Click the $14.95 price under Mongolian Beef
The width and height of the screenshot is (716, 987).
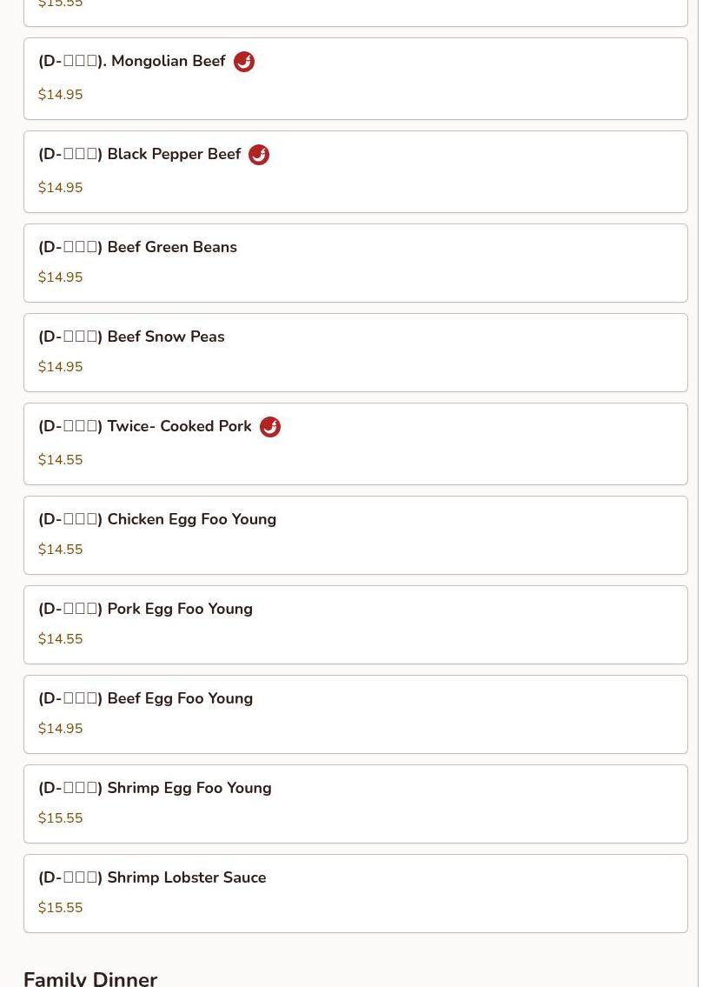point(61,95)
